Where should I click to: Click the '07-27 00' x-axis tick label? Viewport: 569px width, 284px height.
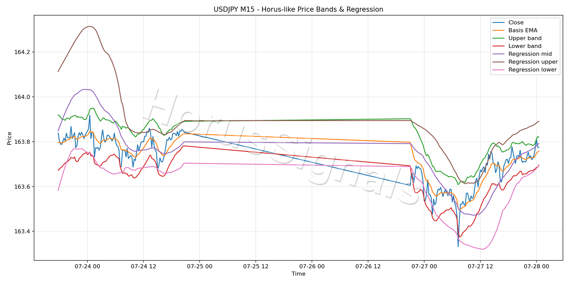coord(424,266)
